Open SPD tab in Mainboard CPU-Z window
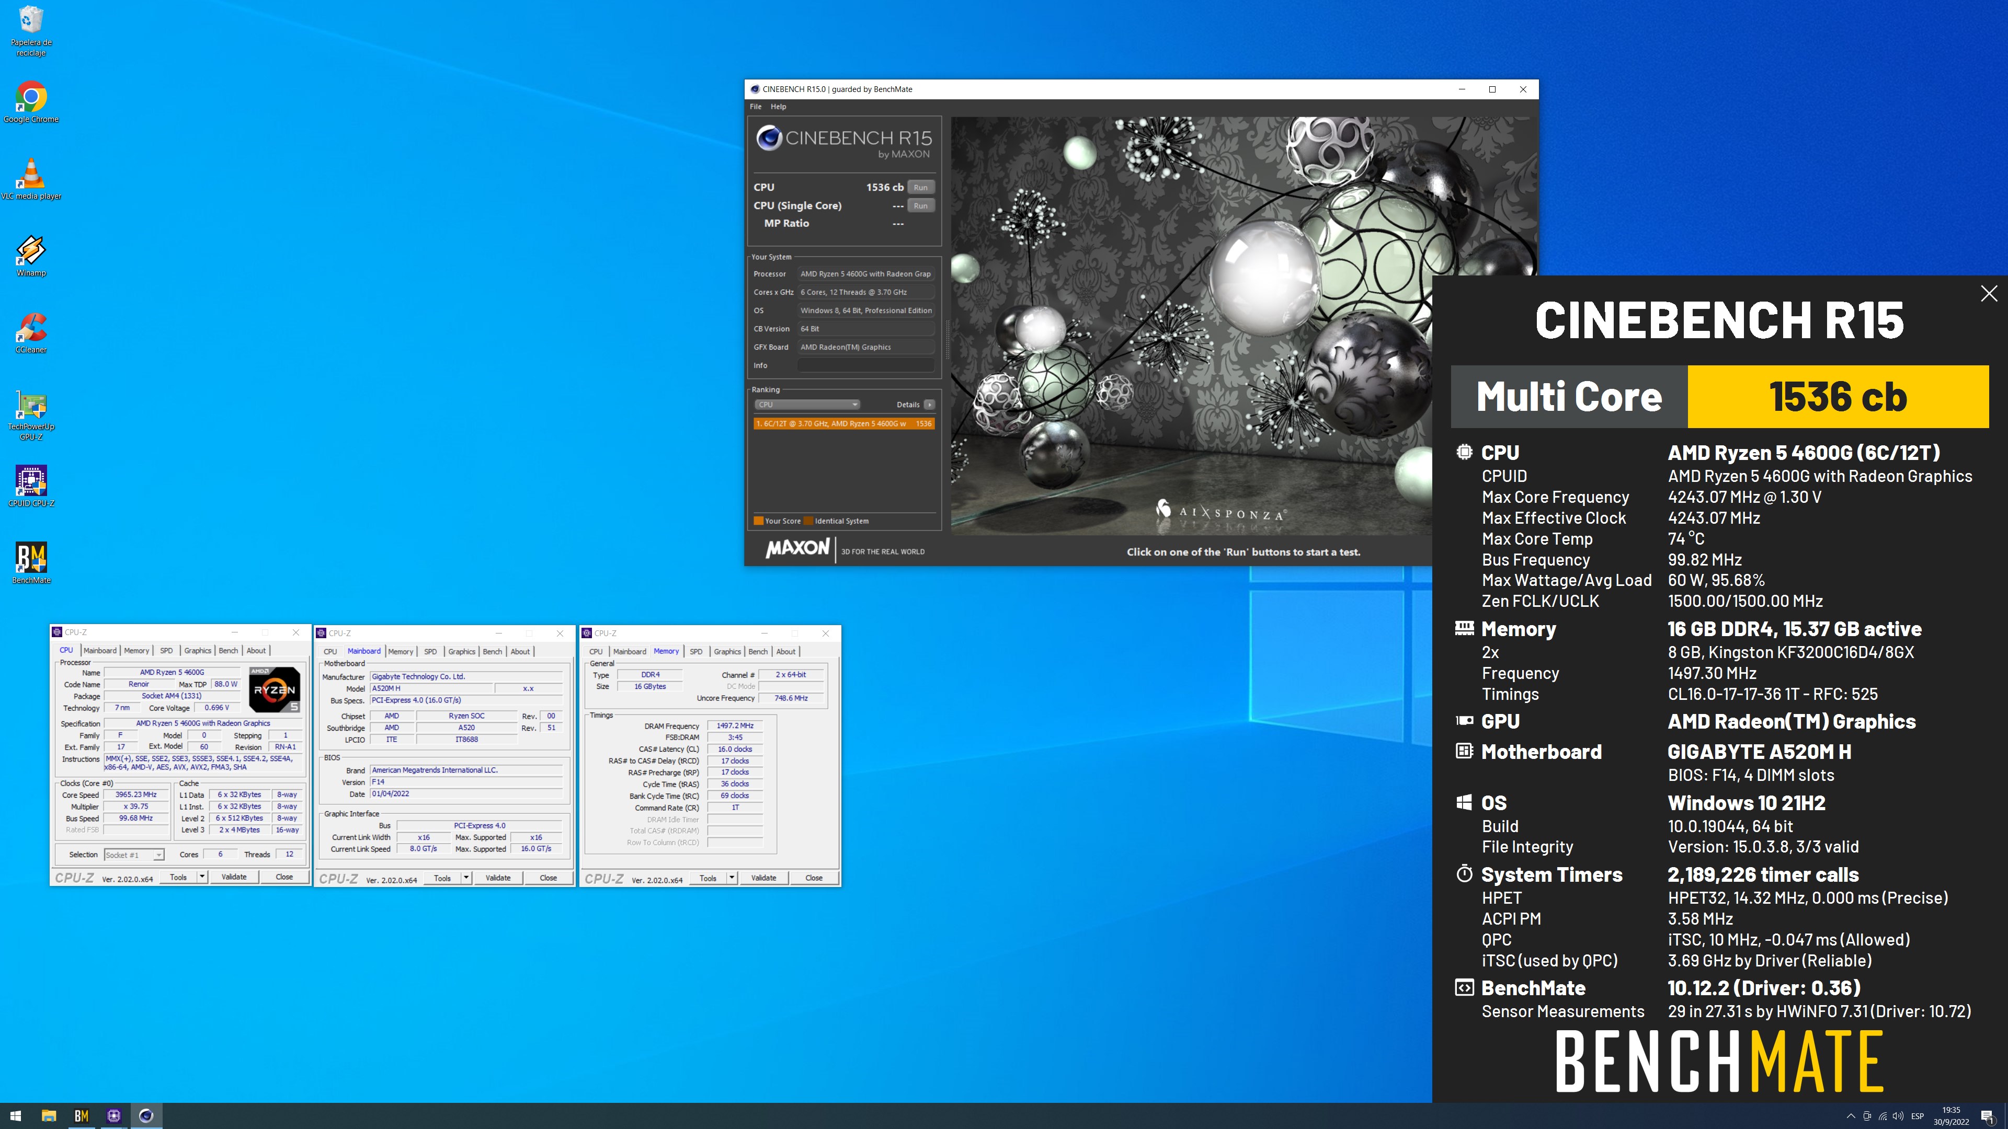This screenshot has height=1129, width=2008. (x=430, y=651)
